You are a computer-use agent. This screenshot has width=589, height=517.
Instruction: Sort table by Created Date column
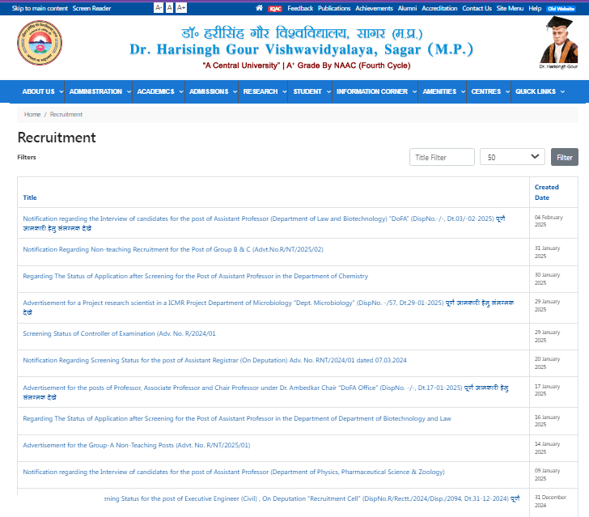coord(546,192)
